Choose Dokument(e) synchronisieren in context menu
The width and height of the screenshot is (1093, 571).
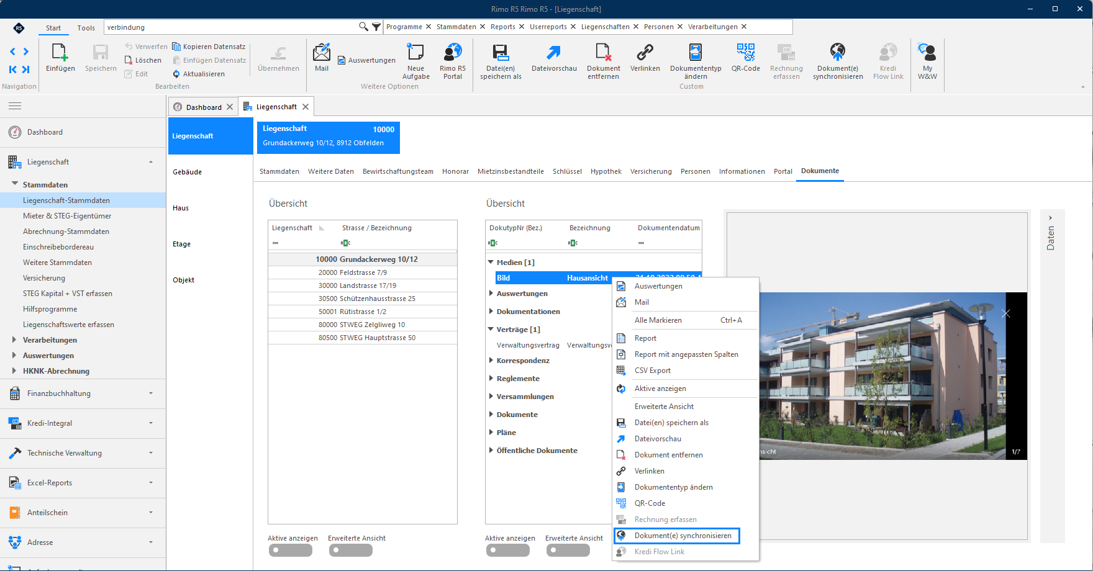pyautogui.click(x=676, y=536)
